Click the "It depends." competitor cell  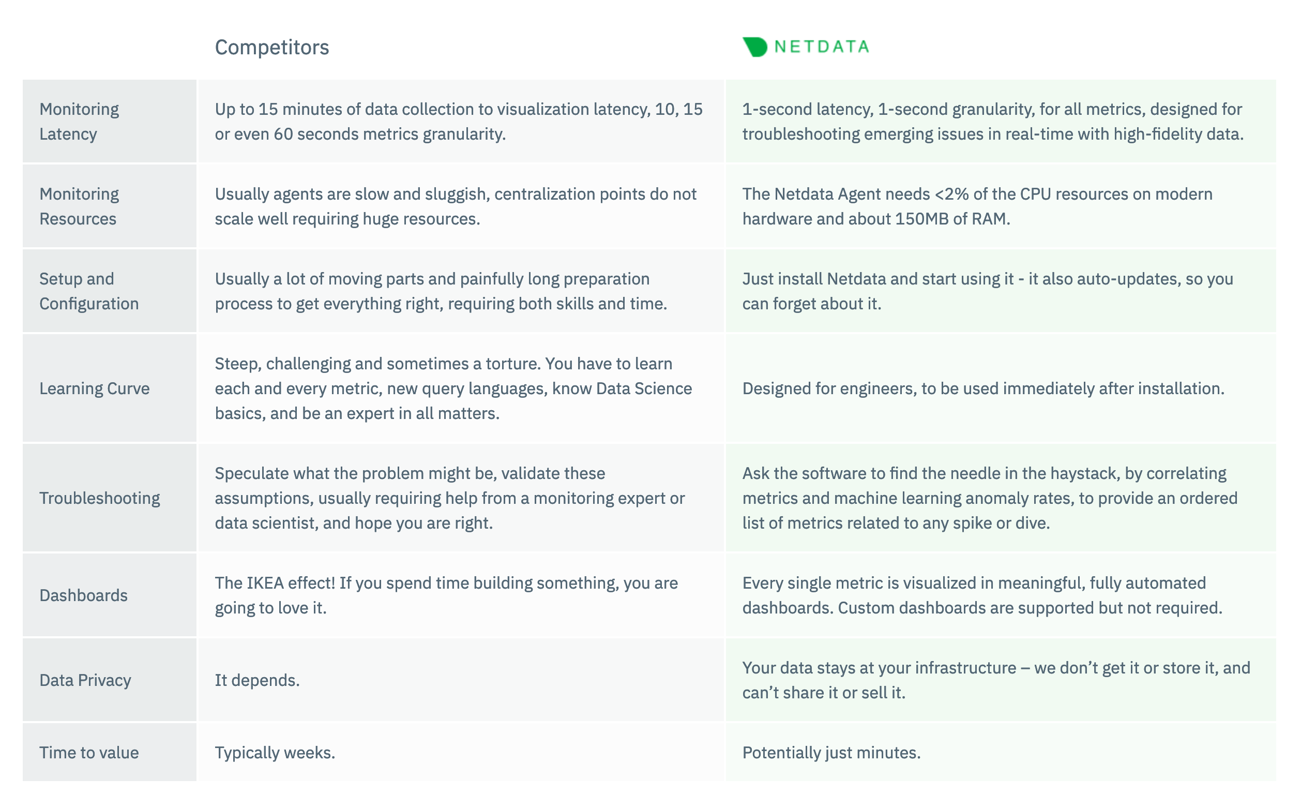[257, 680]
